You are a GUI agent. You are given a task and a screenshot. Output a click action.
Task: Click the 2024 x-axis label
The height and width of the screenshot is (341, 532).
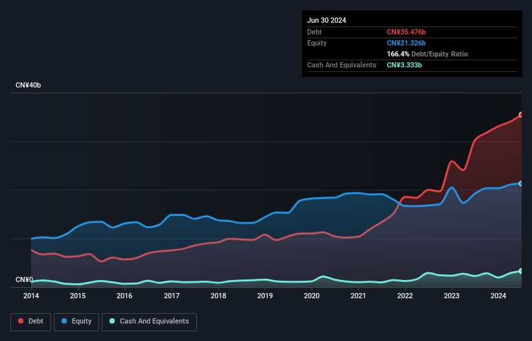tap(498, 296)
